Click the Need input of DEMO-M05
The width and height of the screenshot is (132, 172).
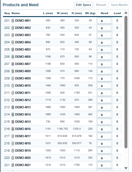104,50
